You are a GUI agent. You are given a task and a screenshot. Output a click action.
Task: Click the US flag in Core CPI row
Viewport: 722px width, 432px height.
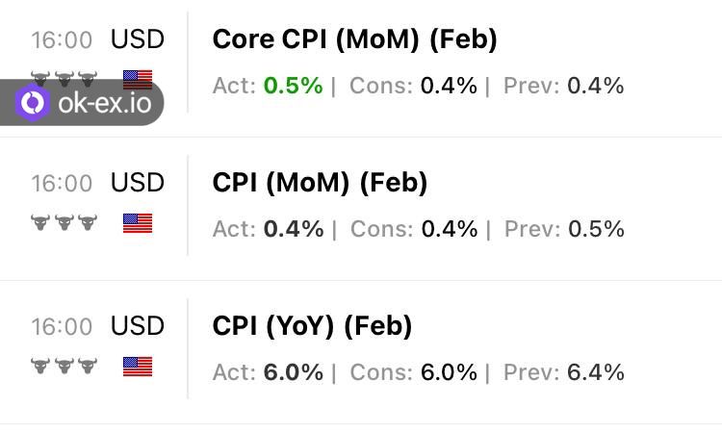coord(138,77)
